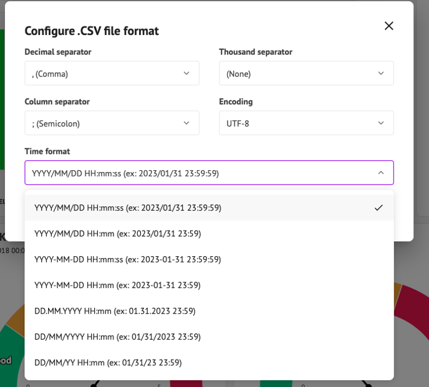Viewport: 429px width, 387px height.
Task: Click the chevron in Column separator field
Action: click(x=186, y=123)
